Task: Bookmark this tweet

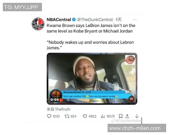Action: (x=121, y=116)
